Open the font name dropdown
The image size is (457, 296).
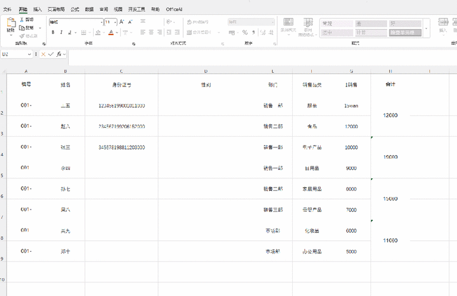[x=101, y=22]
